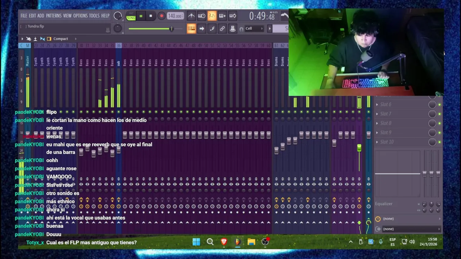This screenshot has height=259, width=461.
Task: Open the EDIT menu
Action: tap(32, 16)
